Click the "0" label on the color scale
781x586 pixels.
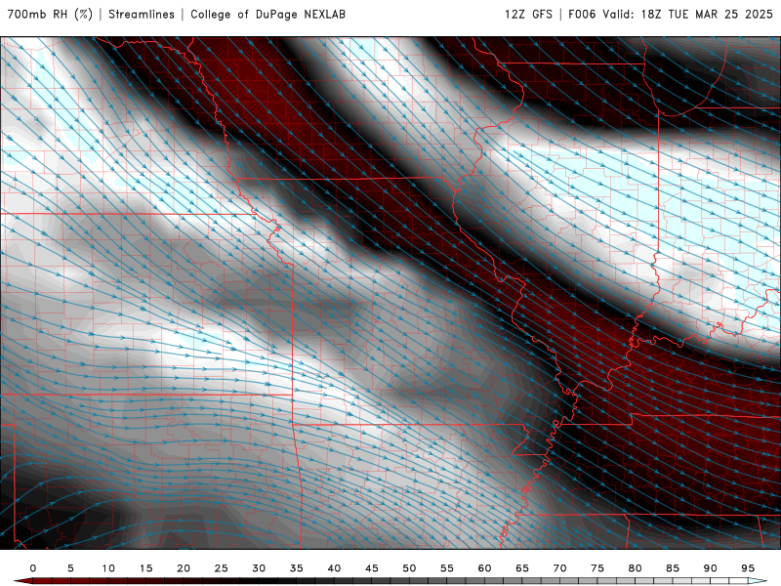(33, 568)
